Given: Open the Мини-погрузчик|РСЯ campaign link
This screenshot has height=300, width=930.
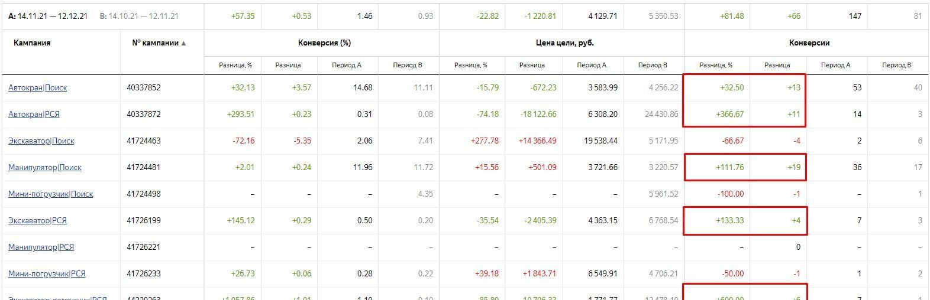Looking at the screenshot, I should [x=47, y=273].
